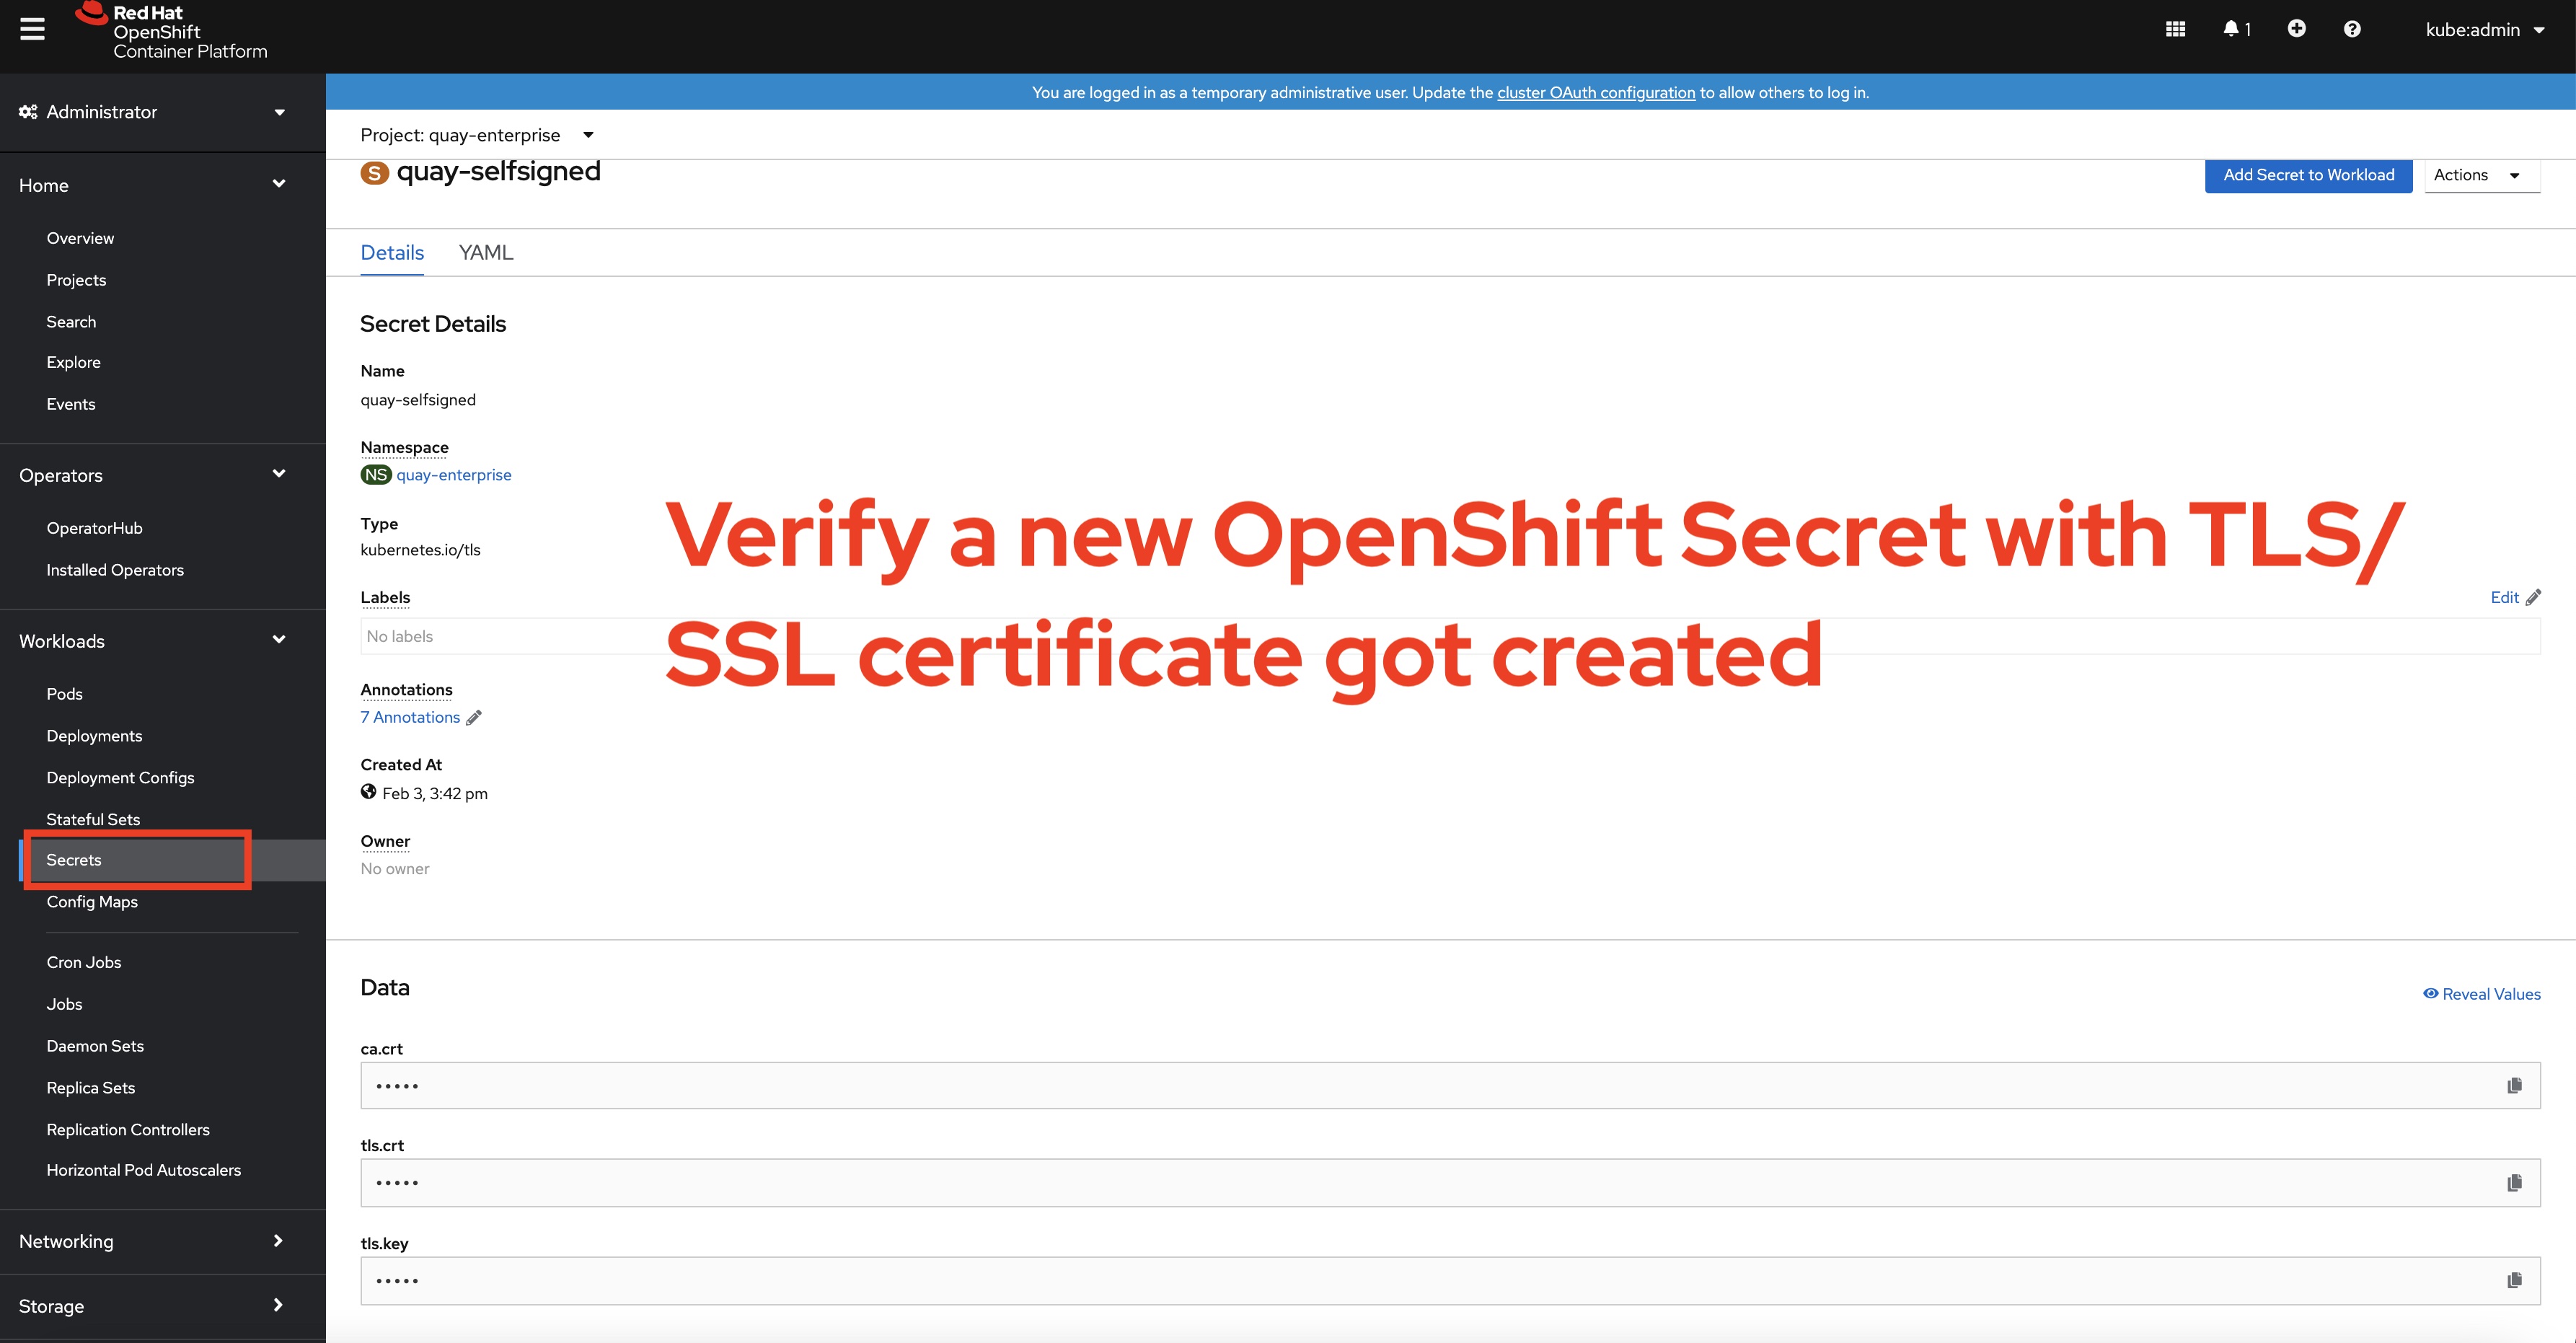
Task: Click the tls.key masked value field
Action: (x=1450, y=1281)
